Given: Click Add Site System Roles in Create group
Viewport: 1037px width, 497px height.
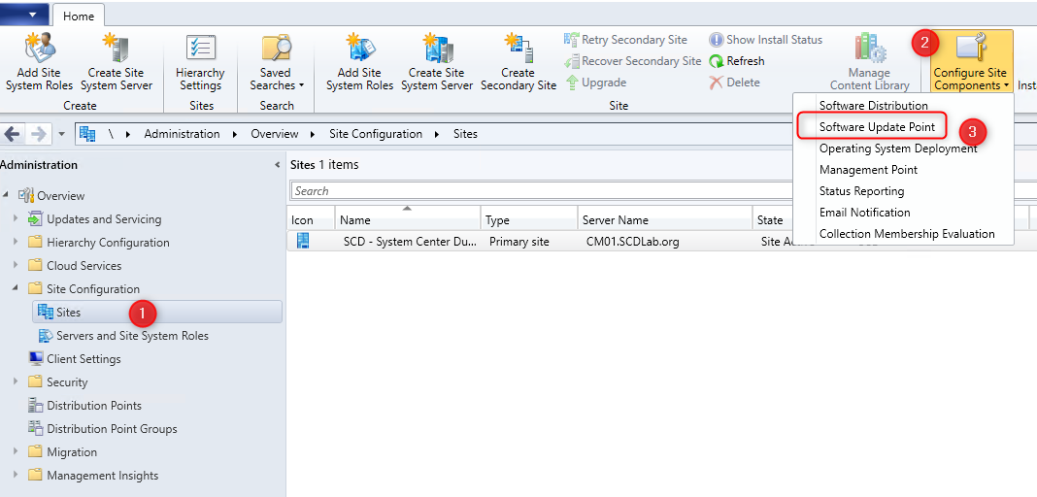Looking at the screenshot, I should (x=39, y=63).
